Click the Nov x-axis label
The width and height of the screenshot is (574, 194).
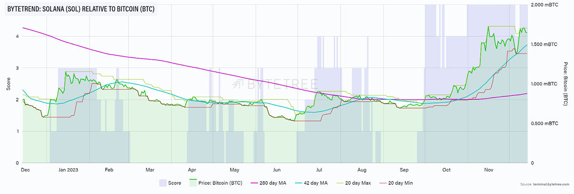click(x=489, y=169)
